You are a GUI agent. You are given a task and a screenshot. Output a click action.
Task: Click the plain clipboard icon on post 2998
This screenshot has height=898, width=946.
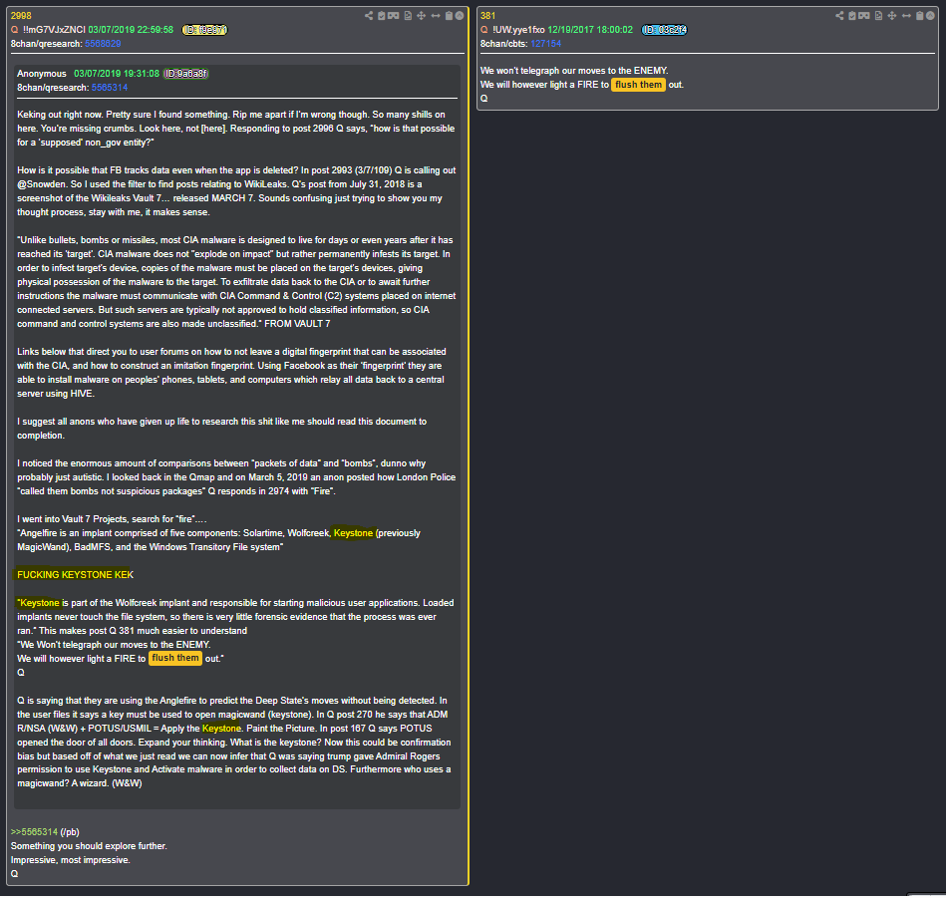click(449, 16)
